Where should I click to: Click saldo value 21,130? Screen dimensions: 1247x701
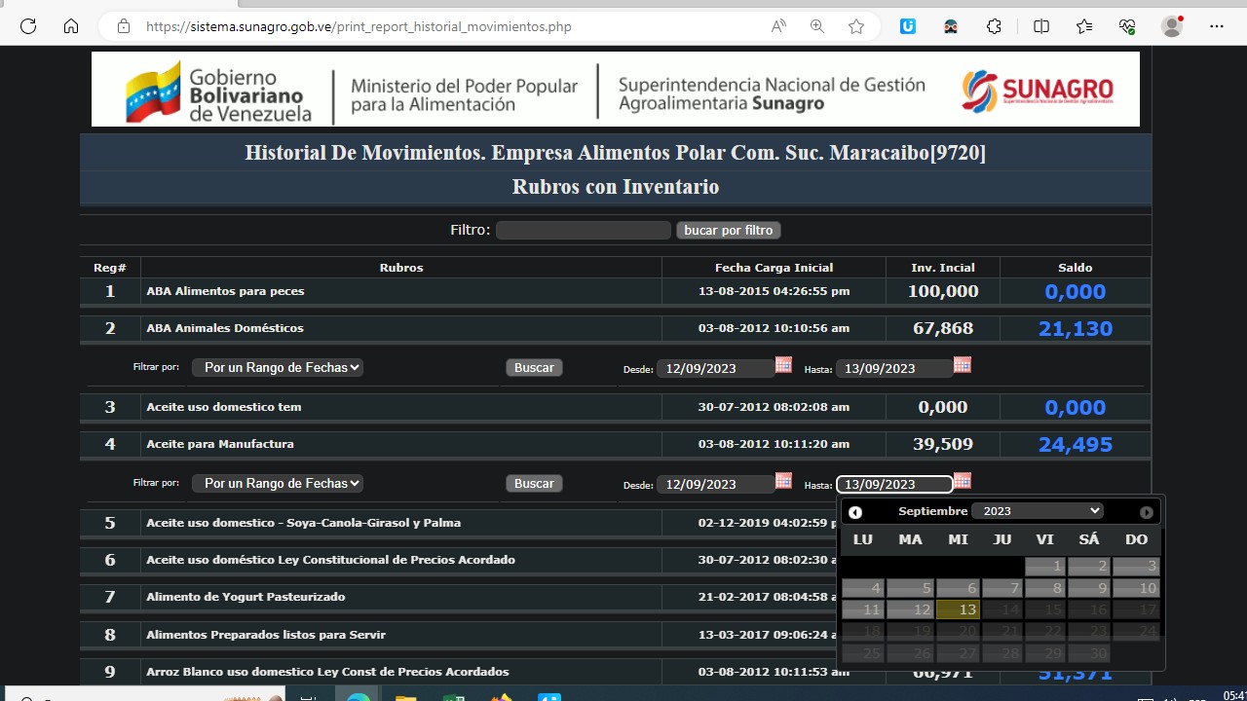pos(1076,329)
